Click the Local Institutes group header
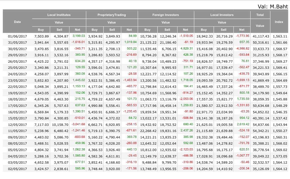Viewport: 290px width, 179px height. 59,15
